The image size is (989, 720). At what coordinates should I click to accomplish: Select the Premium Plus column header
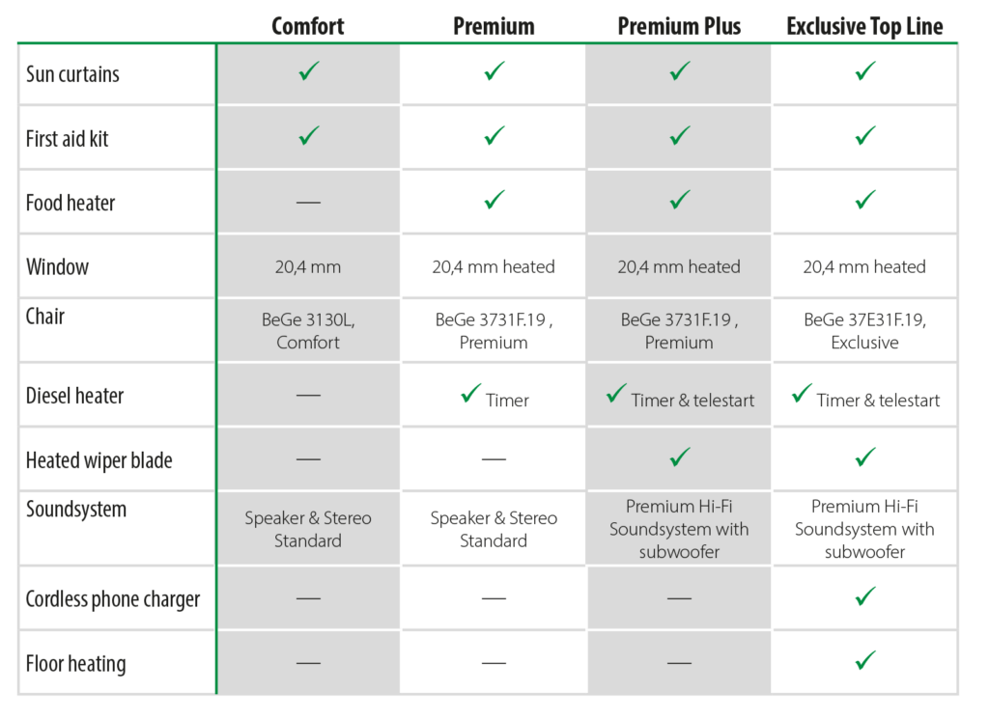click(679, 26)
